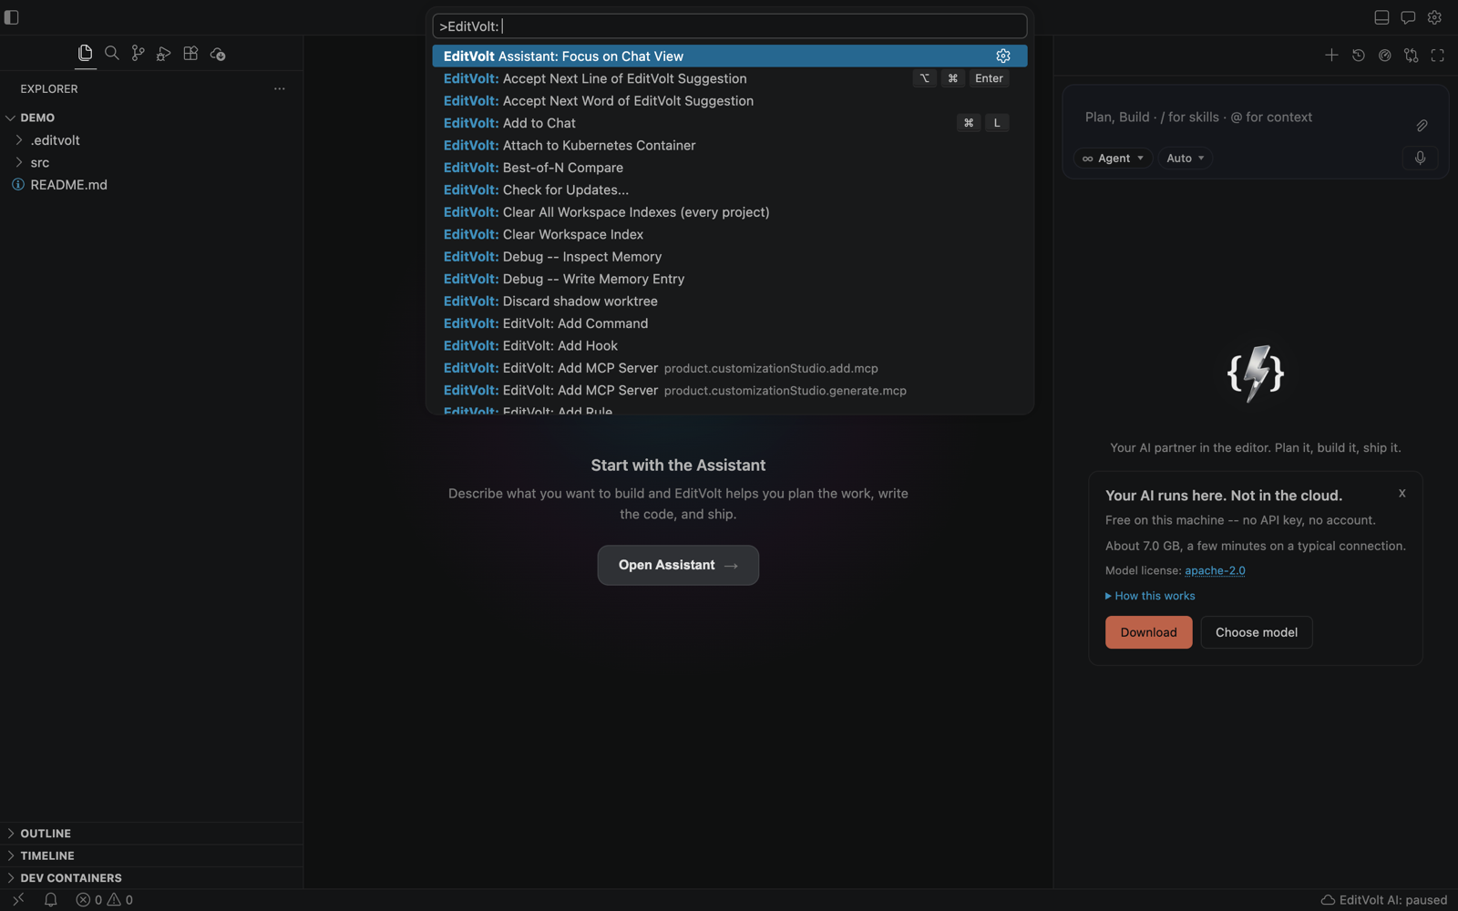
Task: Open the apache-2.0 license link
Action: click(x=1215, y=570)
